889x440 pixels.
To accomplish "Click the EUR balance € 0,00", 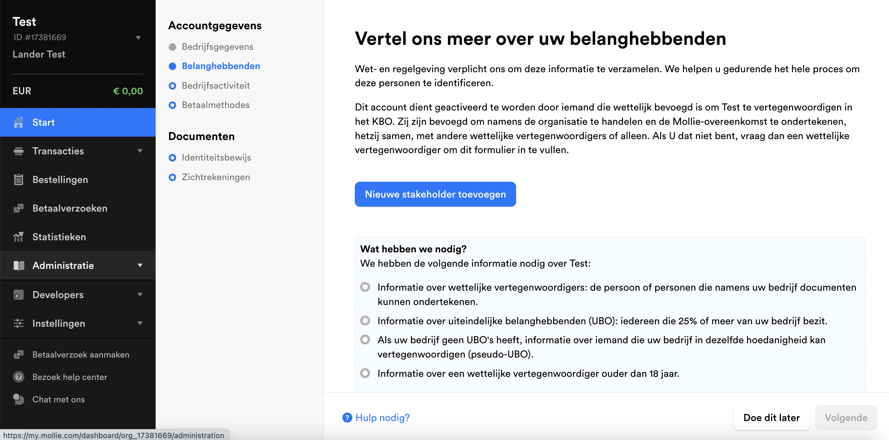I will [x=128, y=91].
